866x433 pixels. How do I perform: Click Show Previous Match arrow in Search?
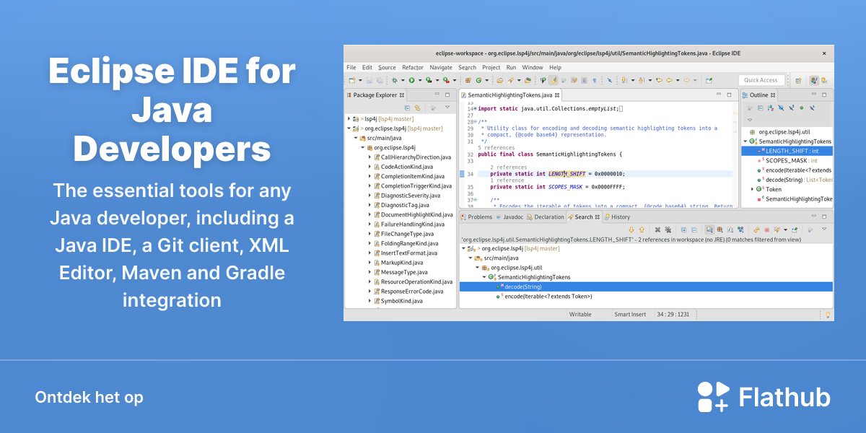point(642,229)
